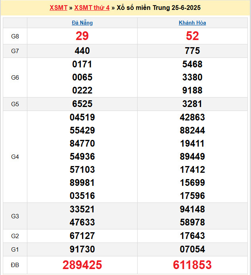
Task: Select Khánh Hòa G2 number 17643
Action: [192, 236]
